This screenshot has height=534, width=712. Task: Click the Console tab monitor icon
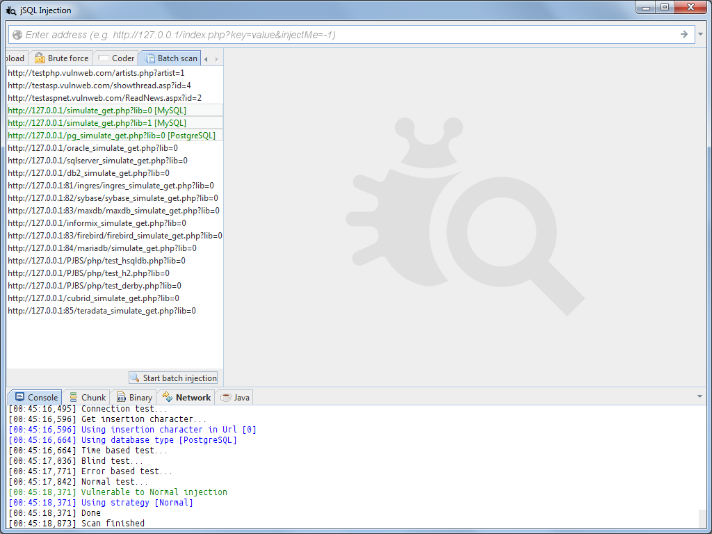point(19,397)
